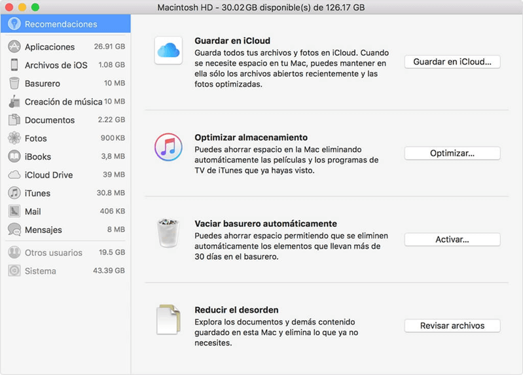Viewport: 523px width, 375px height.
Task: Click the Mail stamp icon
Action: 14,211
